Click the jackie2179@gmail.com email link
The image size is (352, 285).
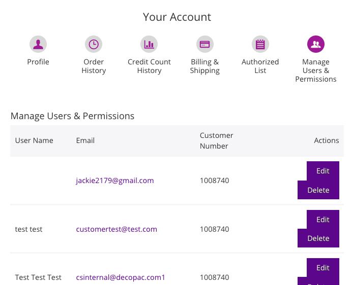[115, 181]
